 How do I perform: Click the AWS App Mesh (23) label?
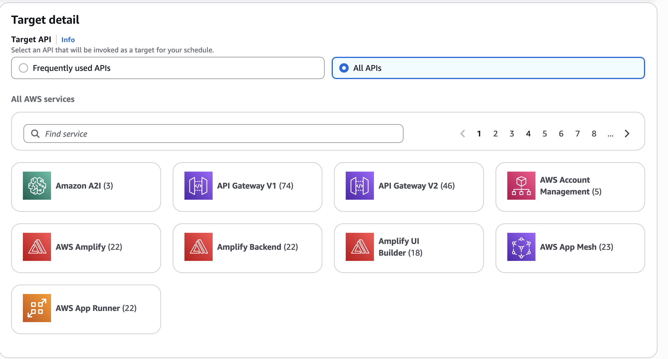coord(577,247)
